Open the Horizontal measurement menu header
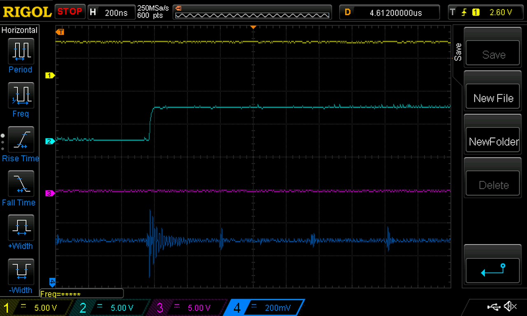527x316 pixels. click(20, 30)
